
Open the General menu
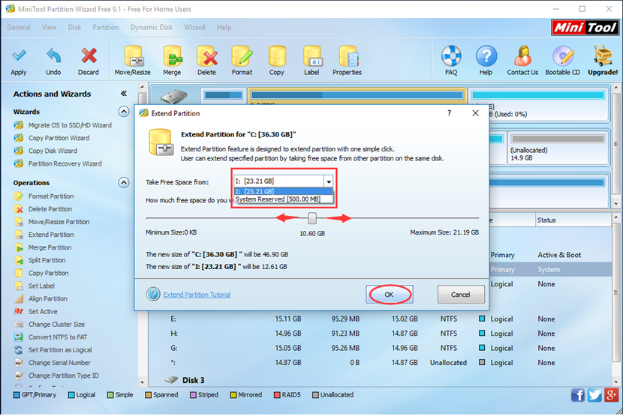coord(18,28)
